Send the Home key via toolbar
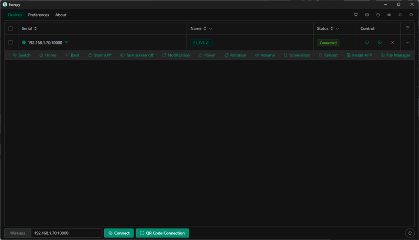 (48, 55)
